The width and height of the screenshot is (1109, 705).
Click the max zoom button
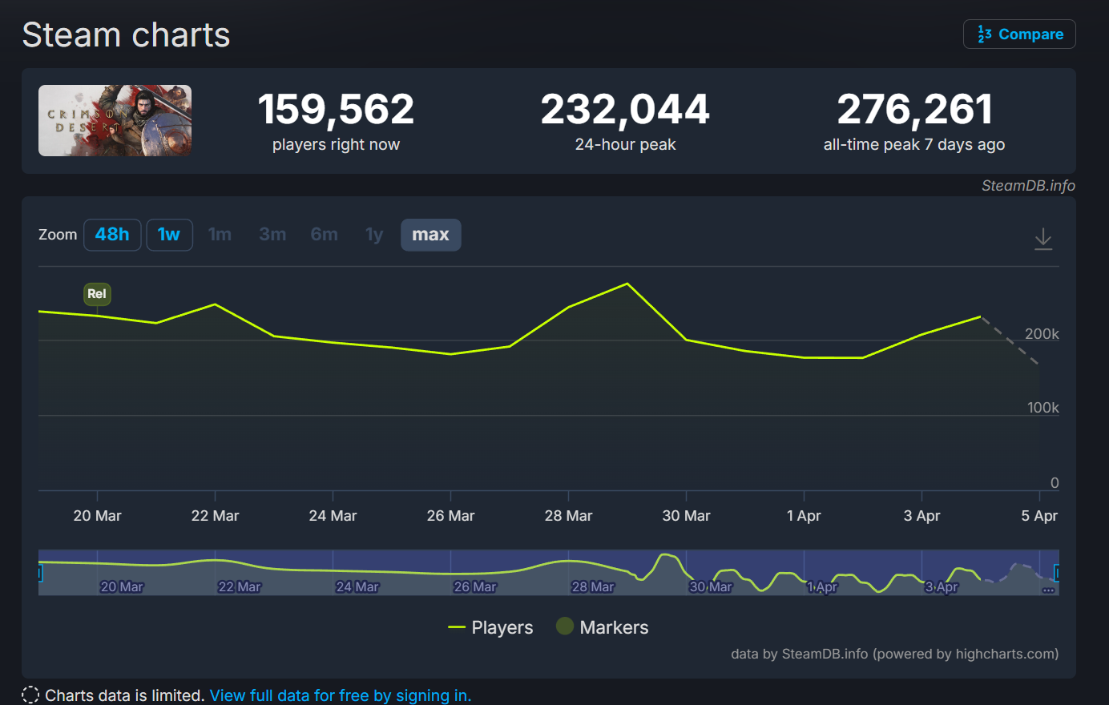430,235
